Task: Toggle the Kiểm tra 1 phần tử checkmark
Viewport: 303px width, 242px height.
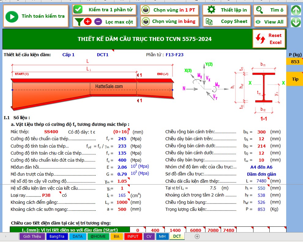Action: pyautogui.click(x=78, y=10)
